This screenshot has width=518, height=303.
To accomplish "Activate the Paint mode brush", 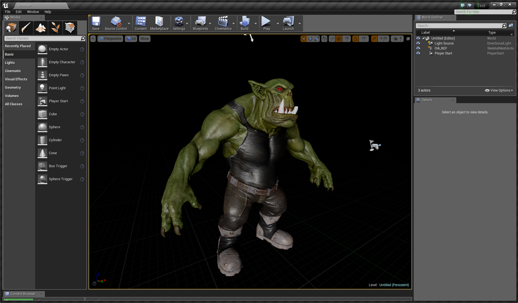I will [x=26, y=28].
